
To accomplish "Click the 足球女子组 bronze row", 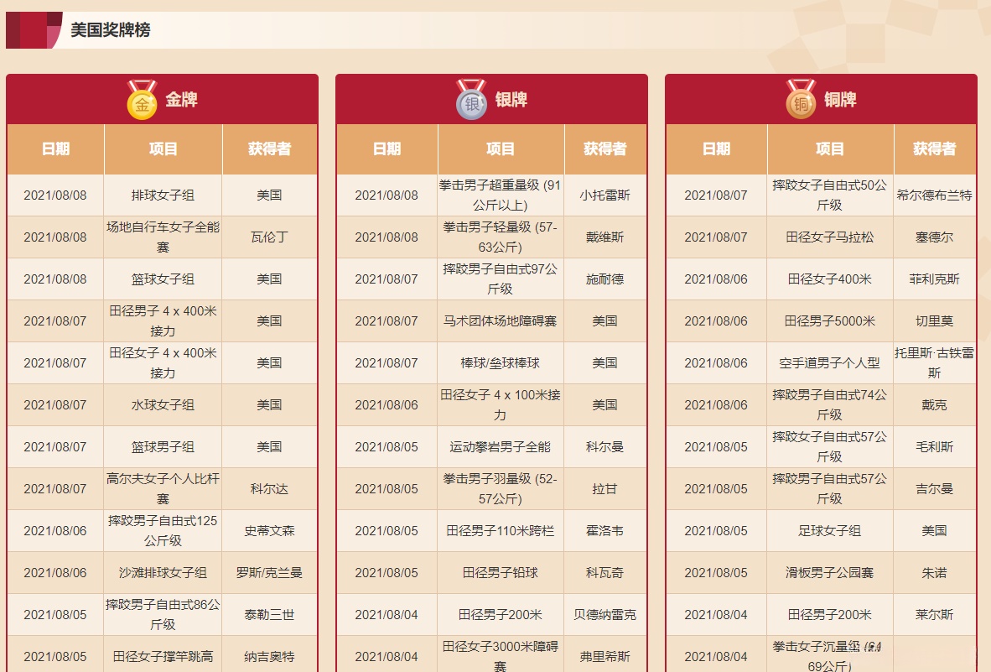I will 830,530.
